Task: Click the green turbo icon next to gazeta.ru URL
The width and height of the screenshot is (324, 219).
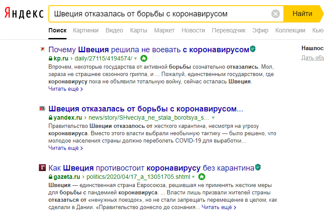Action: tap(202, 177)
